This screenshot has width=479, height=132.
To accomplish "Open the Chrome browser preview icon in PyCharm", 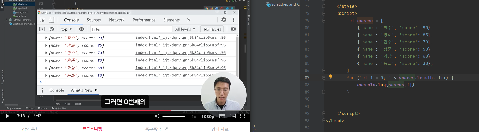I will point(207,8).
